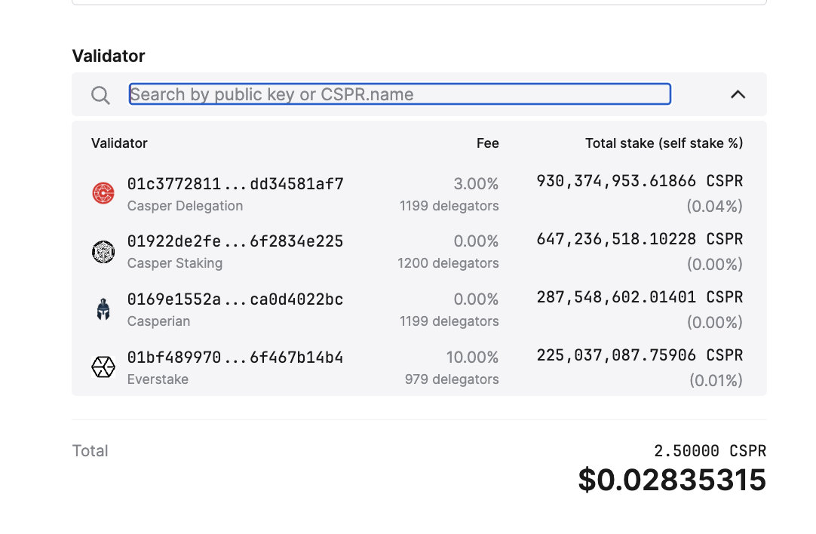Click the 287,548,602.01401 CSPR stake
The image size is (816, 534).
pyautogui.click(x=640, y=297)
